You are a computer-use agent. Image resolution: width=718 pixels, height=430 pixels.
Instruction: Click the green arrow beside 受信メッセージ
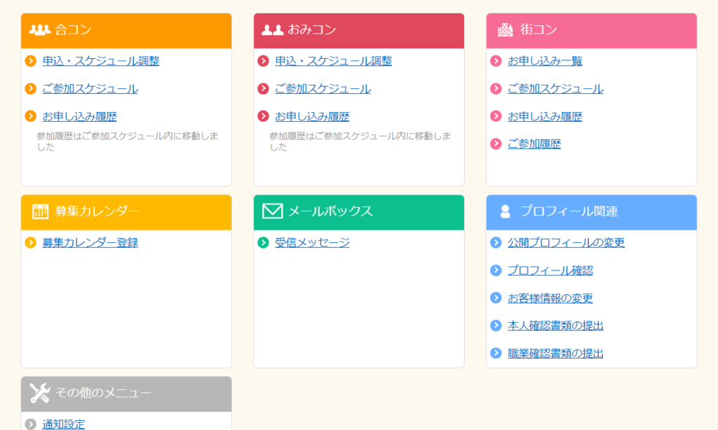coord(263,242)
